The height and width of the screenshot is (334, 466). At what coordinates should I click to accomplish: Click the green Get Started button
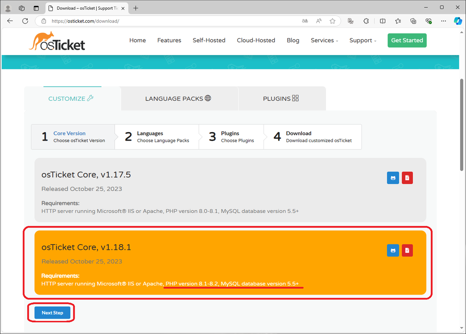coord(407,40)
